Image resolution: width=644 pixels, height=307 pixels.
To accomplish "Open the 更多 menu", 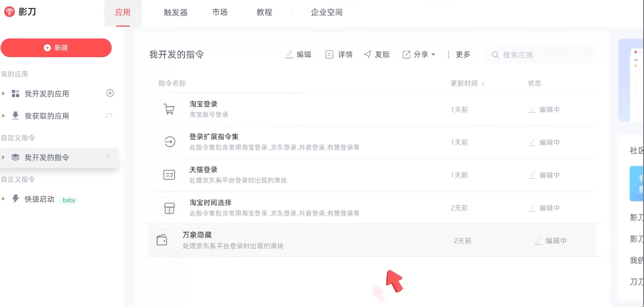I will point(458,54).
